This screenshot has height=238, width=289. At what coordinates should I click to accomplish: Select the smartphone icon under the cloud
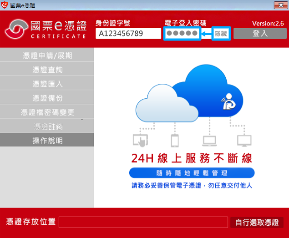coord(174,141)
